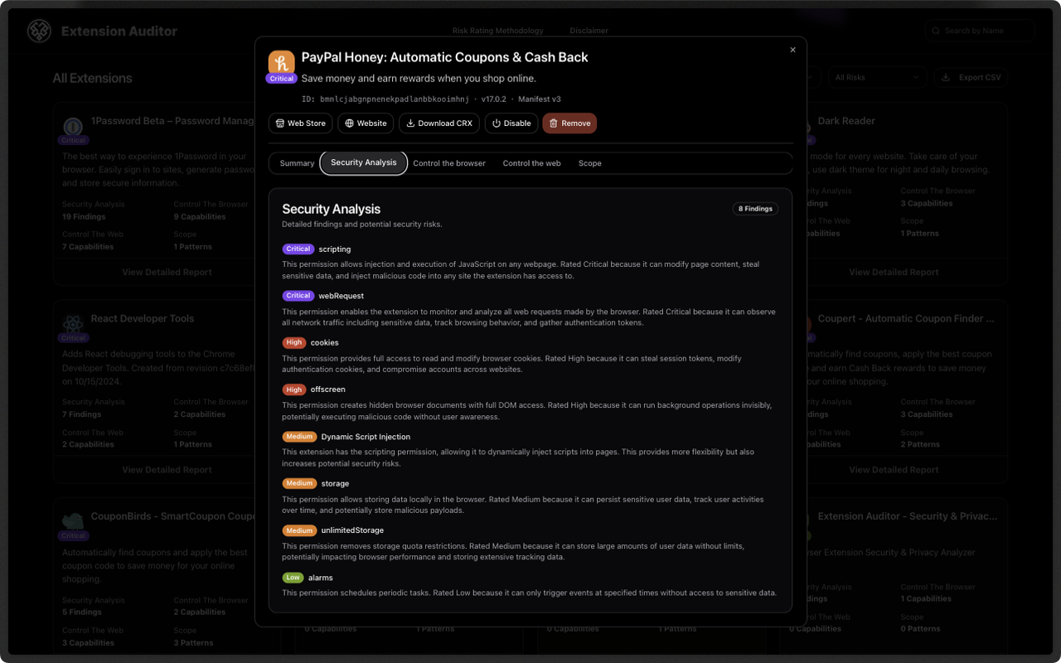
Task: Click the search magnifier icon
Action: [937, 31]
